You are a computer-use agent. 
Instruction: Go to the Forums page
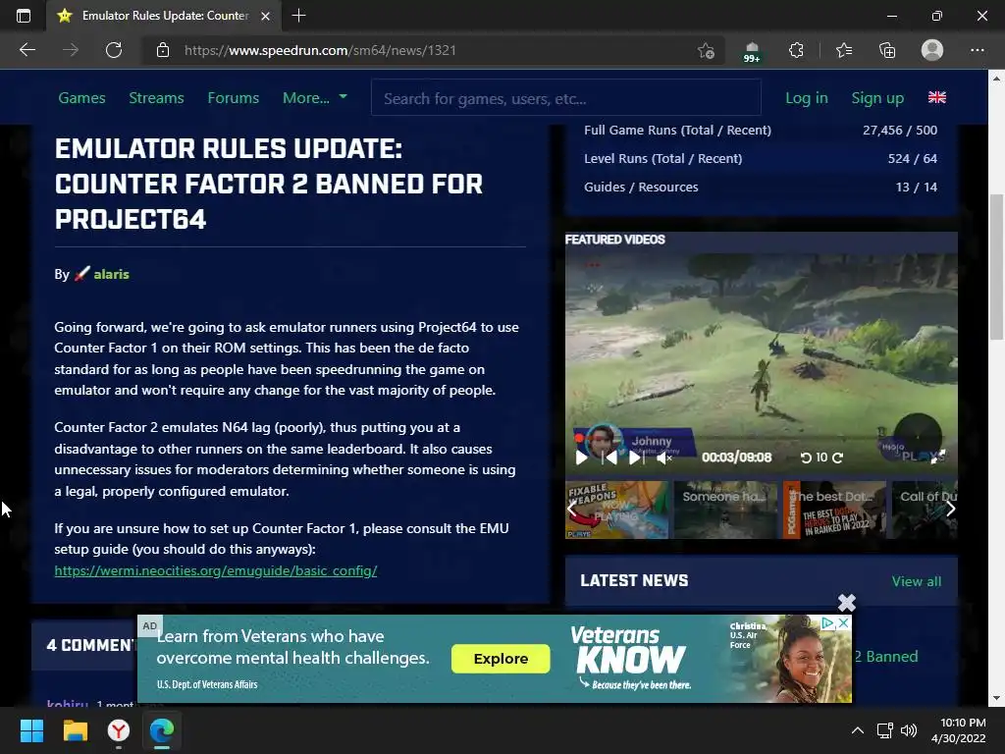coord(234,98)
